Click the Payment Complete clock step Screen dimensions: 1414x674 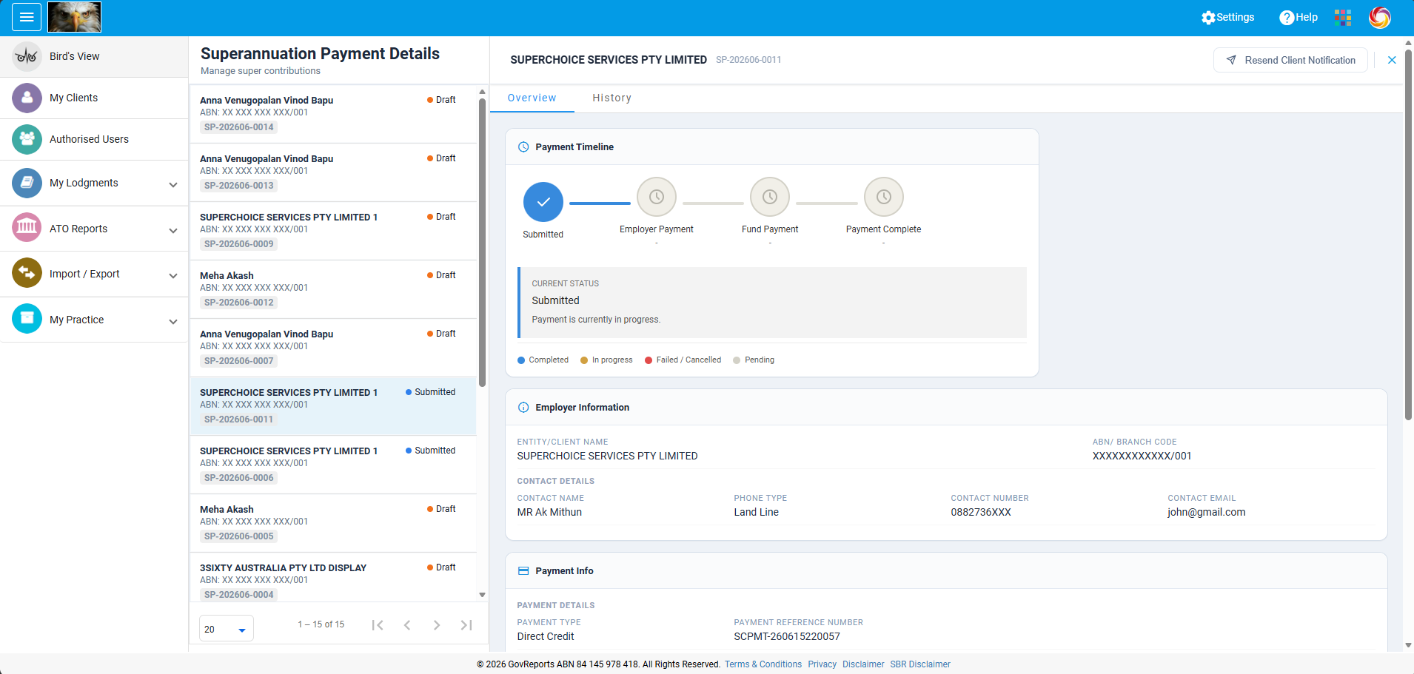point(884,197)
